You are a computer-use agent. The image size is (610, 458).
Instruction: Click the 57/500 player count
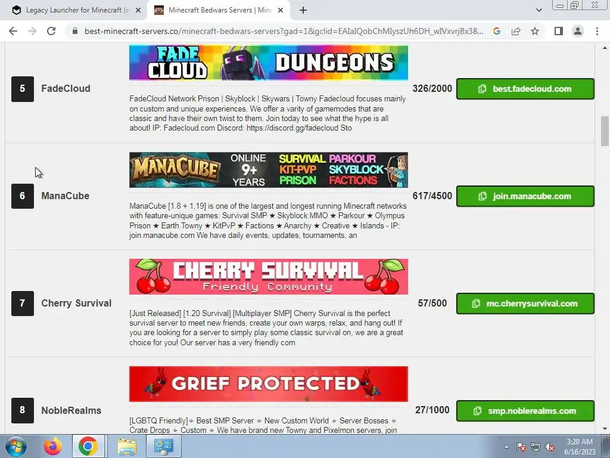pyautogui.click(x=432, y=304)
